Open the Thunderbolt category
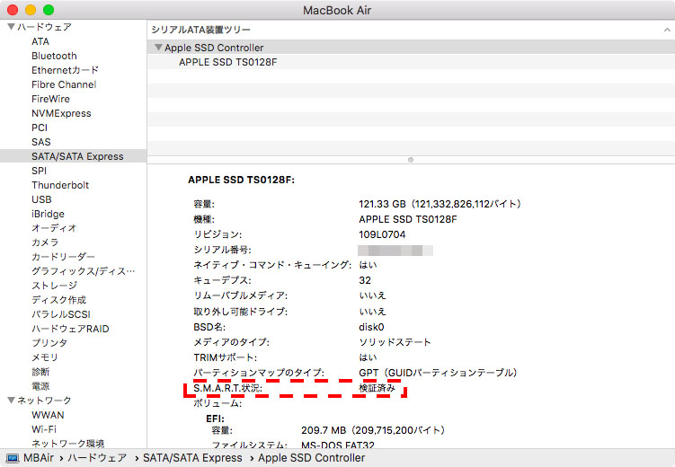Screen dimensions: 675x467 click(60, 185)
